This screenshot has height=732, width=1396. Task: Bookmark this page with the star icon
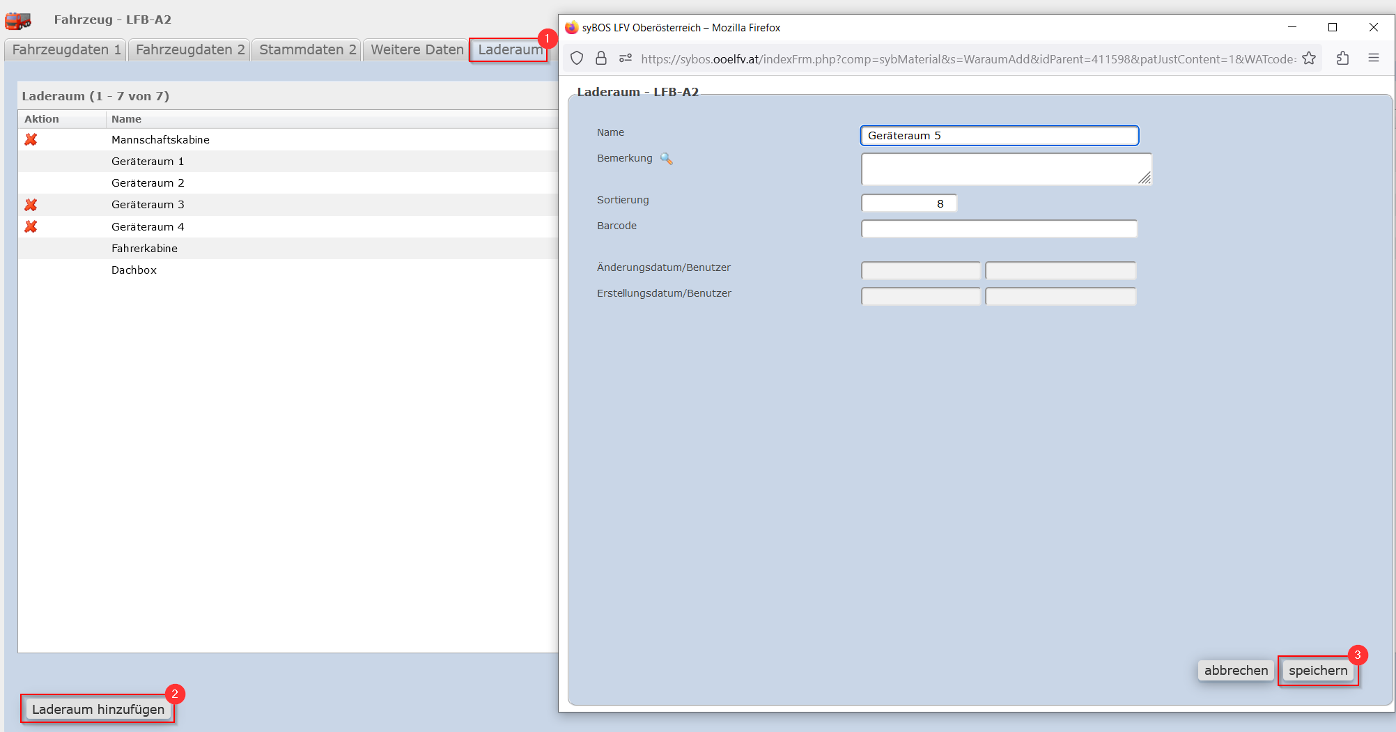(x=1309, y=59)
